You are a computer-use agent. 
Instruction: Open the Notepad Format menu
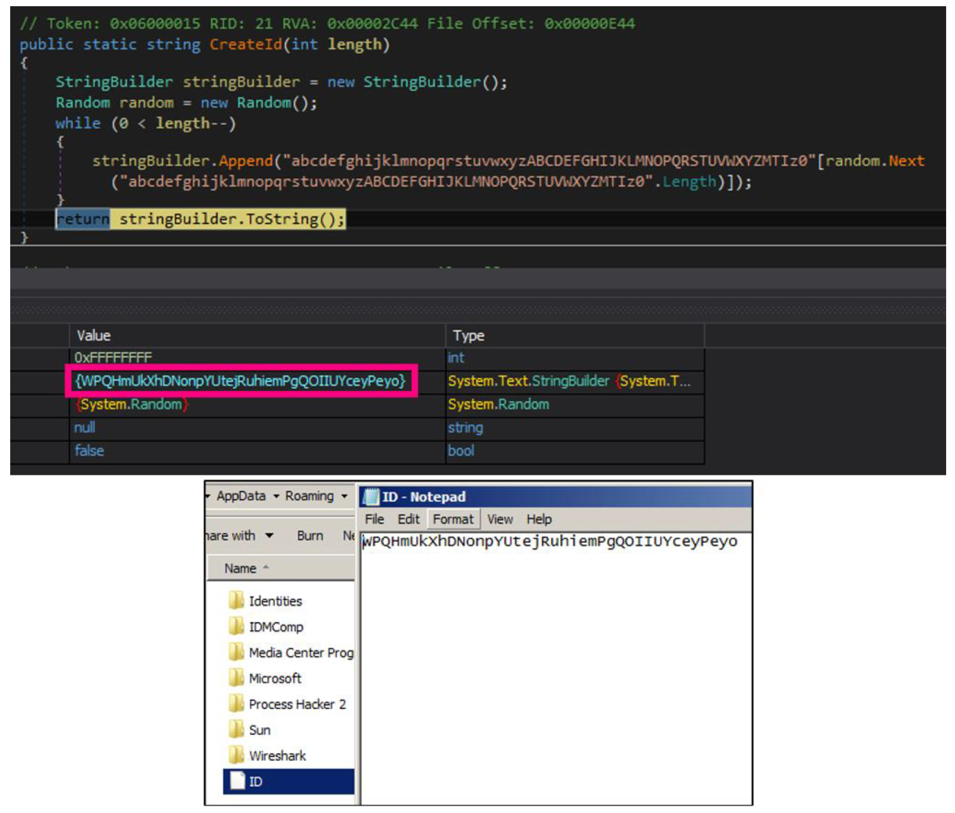pyautogui.click(x=452, y=519)
